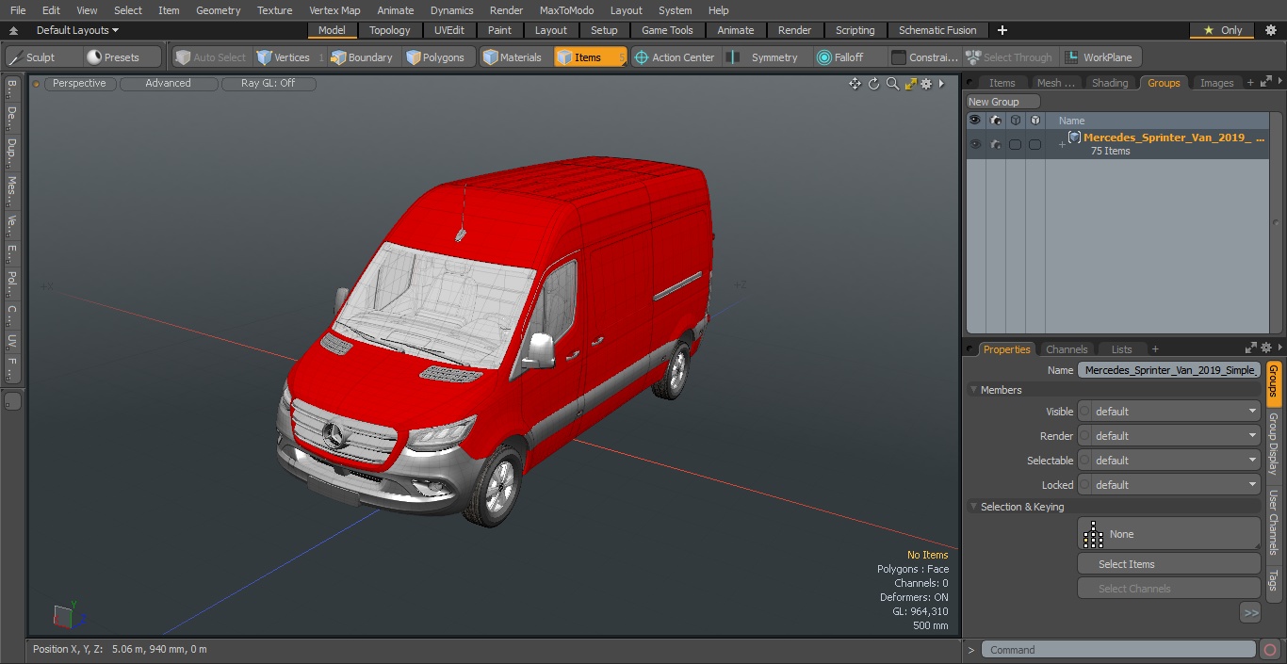This screenshot has width=1287, height=664.
Task: Expand the Mercedes Sprinter group tree
Action: [1062, 144]
